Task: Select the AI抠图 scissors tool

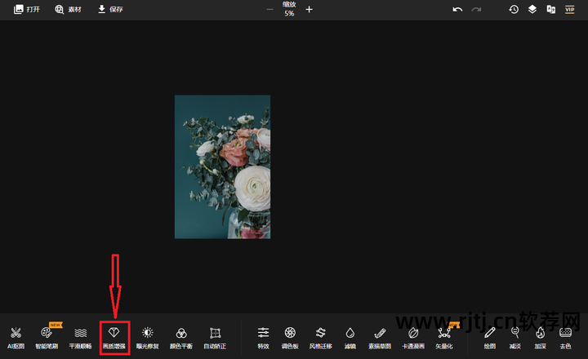Action: coord(16,337)
